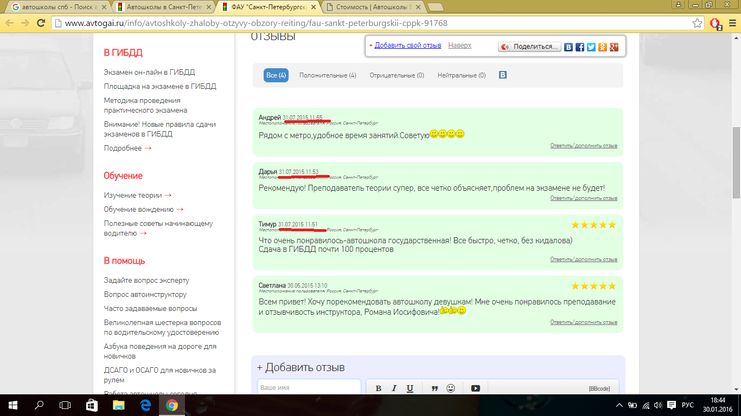This screenshot has height=416, width=741.
Task: Toggle BBcode mode in the editor
Action: pos(599,388)
